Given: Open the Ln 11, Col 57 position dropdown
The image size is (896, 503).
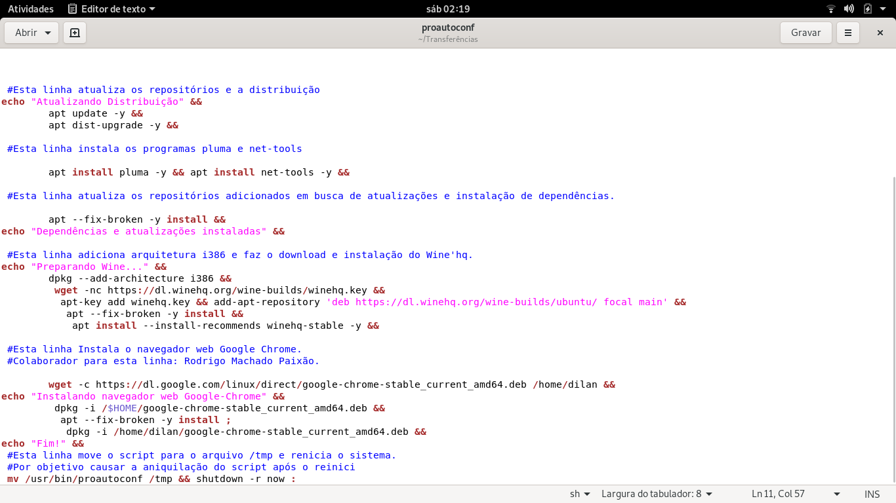Looking at the screenshot, I should (796, 494).
